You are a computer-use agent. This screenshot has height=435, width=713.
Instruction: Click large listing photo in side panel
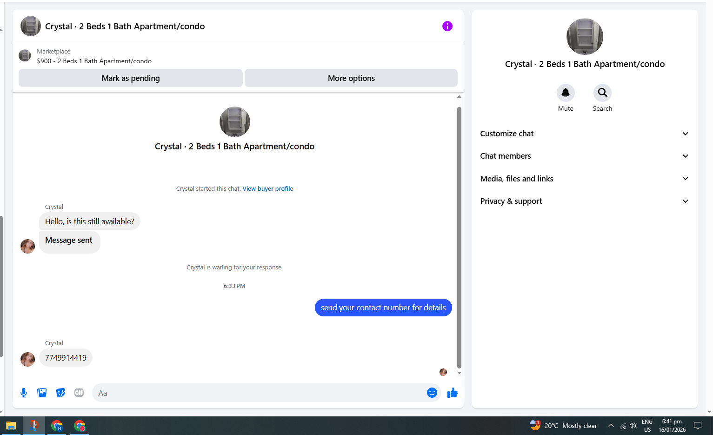585,37
